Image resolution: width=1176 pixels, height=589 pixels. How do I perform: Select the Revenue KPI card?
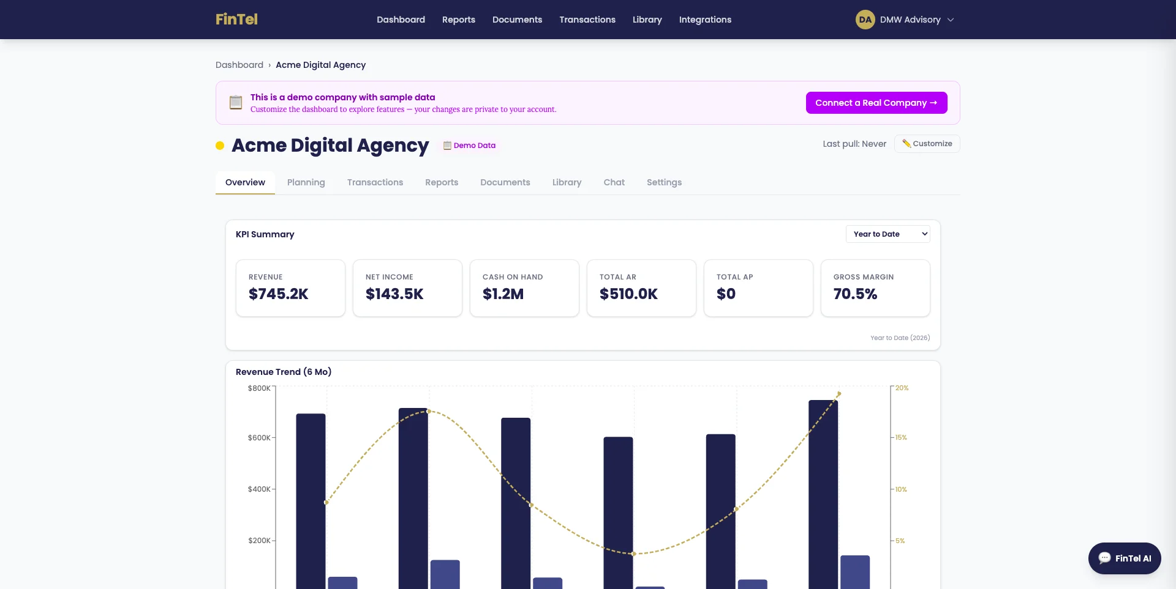point(290,287)
